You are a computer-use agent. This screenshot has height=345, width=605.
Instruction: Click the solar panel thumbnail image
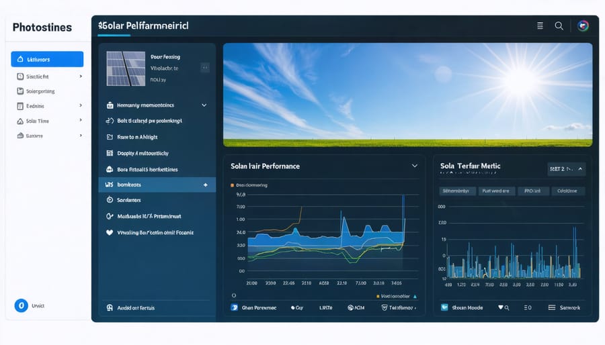tap(126, 68)
